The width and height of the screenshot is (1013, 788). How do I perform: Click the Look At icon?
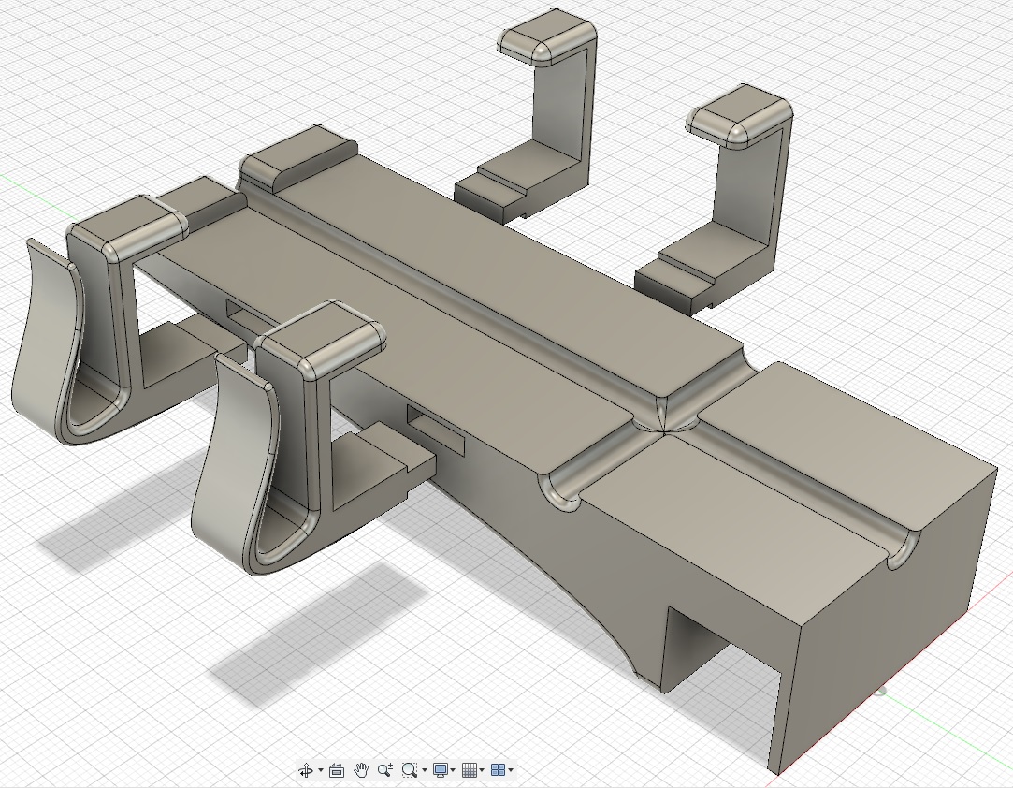click(x=337, y=770)
